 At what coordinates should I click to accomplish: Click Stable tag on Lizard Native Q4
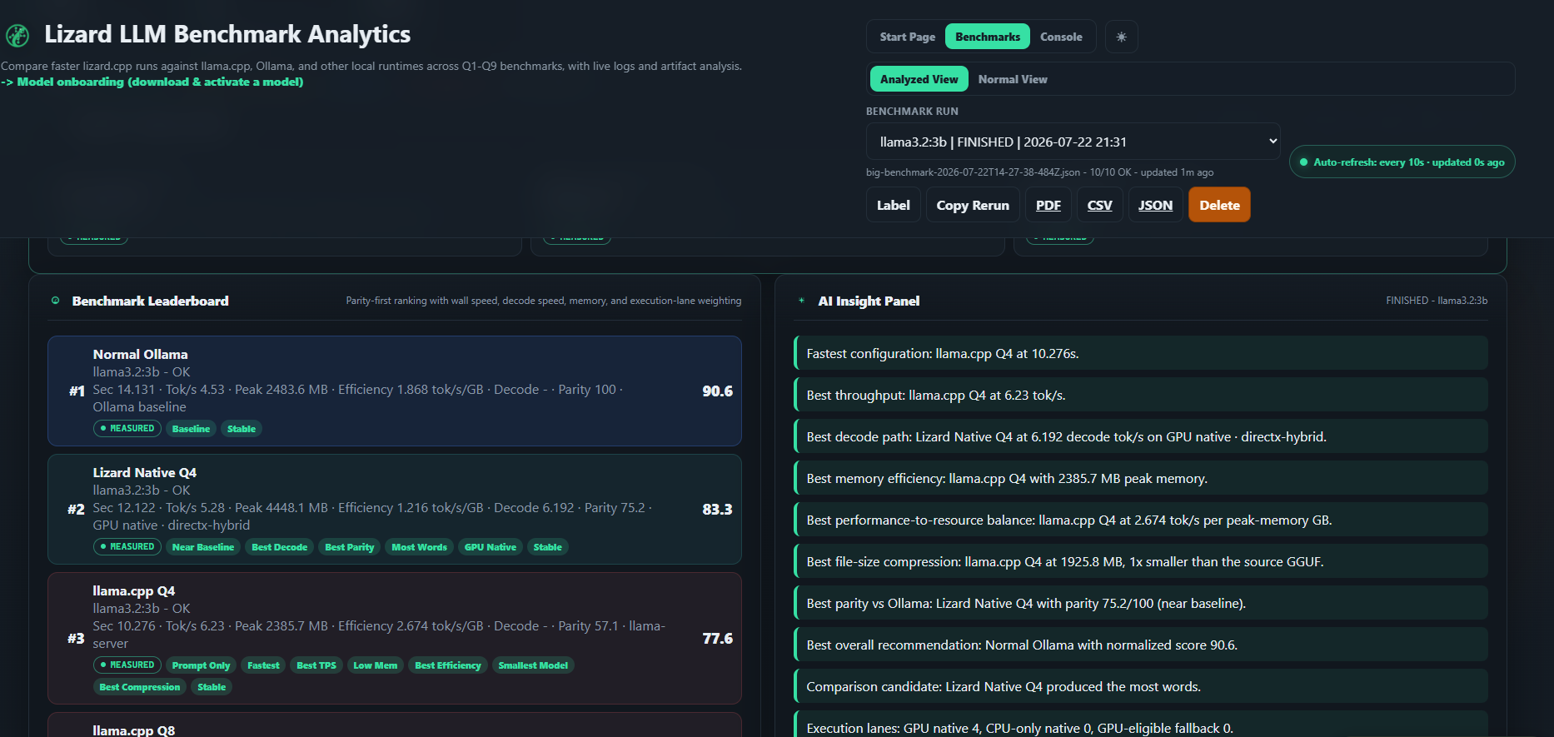click(547, 547)
